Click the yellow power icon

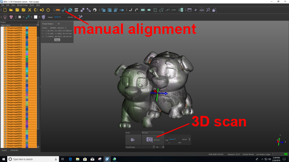click(x=48, y=10)
